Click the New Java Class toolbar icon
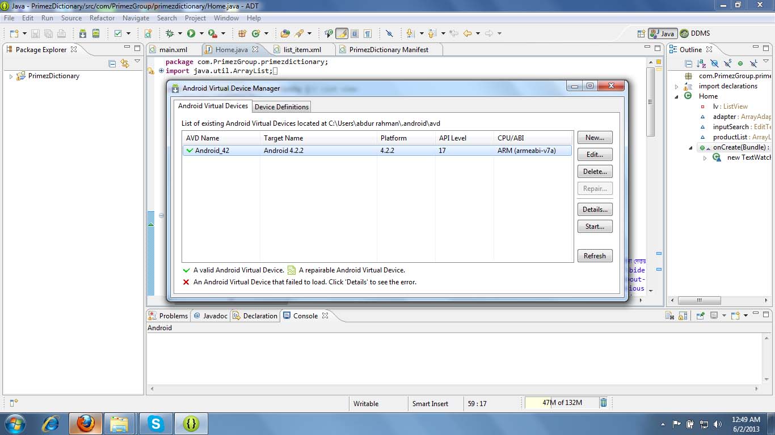Image resolution: width=775 pixels, height=435 pixels. coord(256,33)
